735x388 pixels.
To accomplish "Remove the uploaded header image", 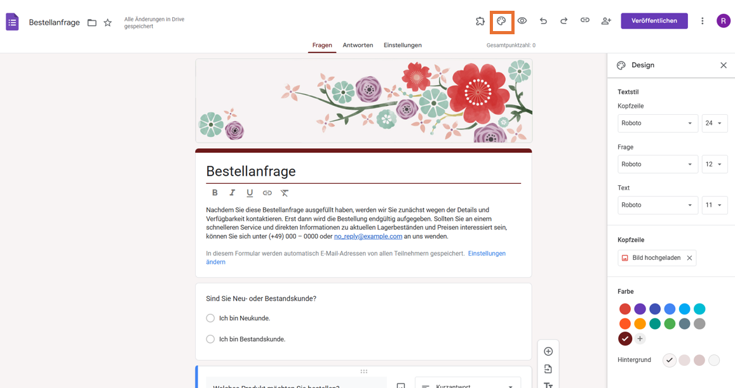I will pyautogui.click(x=689, y=257).
